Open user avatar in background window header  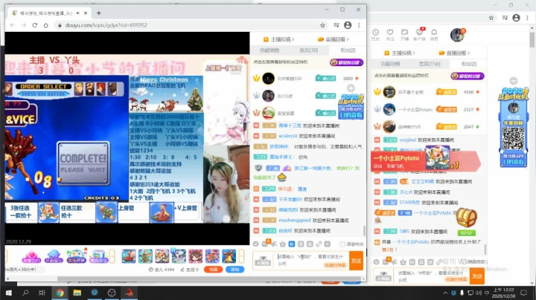(457, 35)
